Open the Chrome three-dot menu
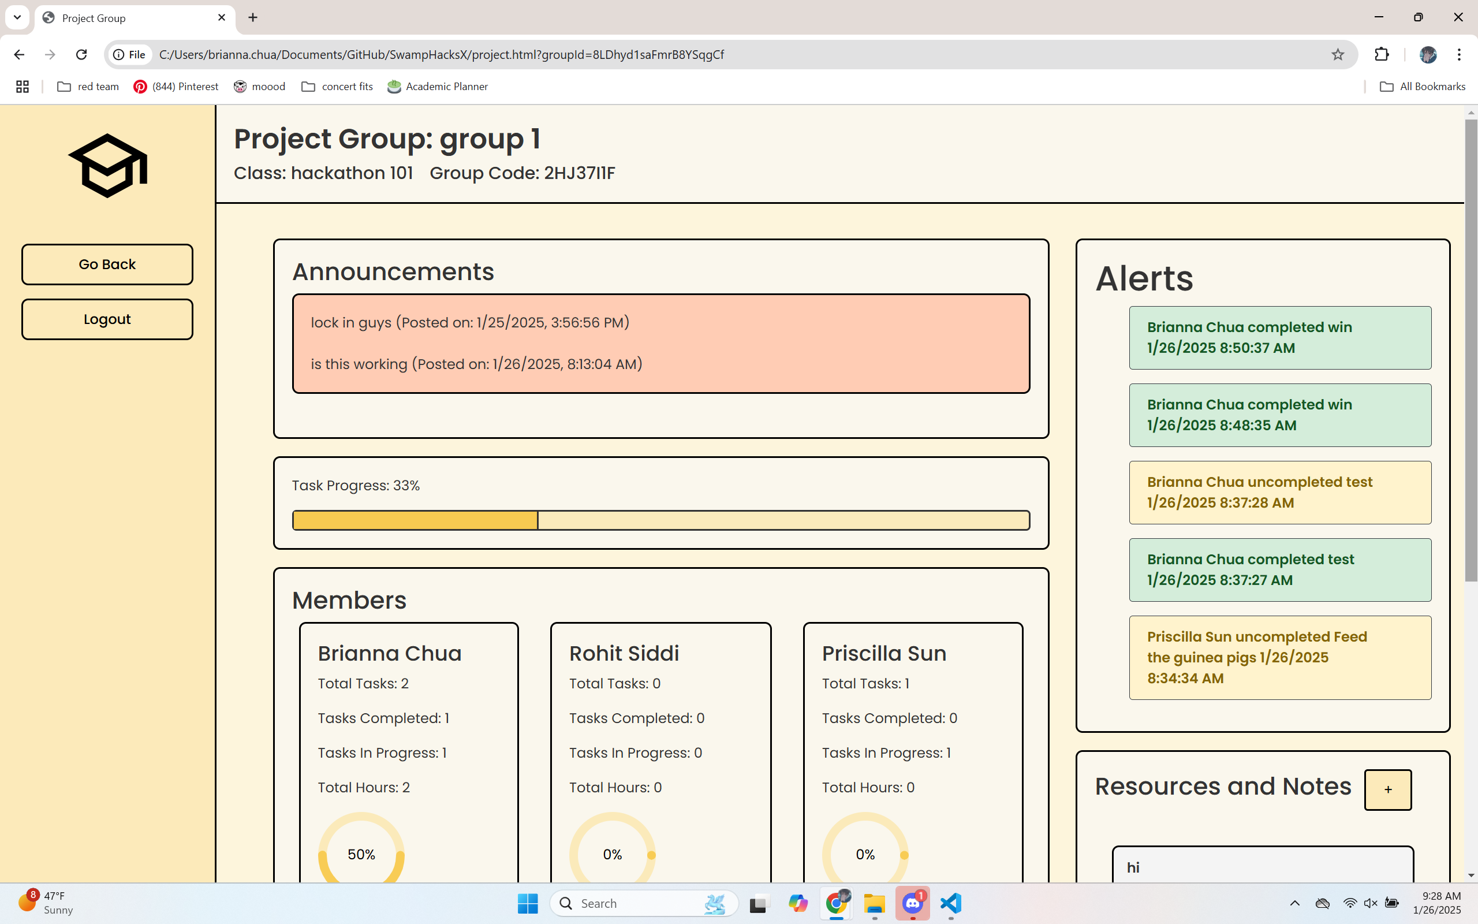The image size is (1478, 924). pos(1459,54)
